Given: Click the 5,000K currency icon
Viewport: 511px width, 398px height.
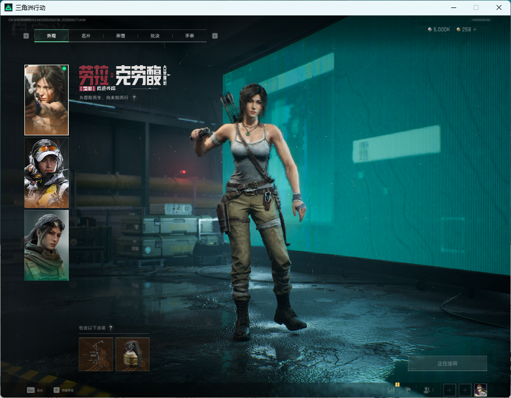Looking at the screenshot, I should pos(430,29).
